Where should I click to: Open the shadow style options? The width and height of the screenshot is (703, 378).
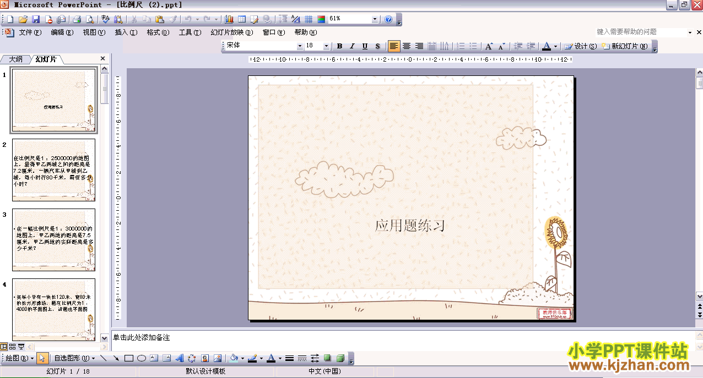328,358
